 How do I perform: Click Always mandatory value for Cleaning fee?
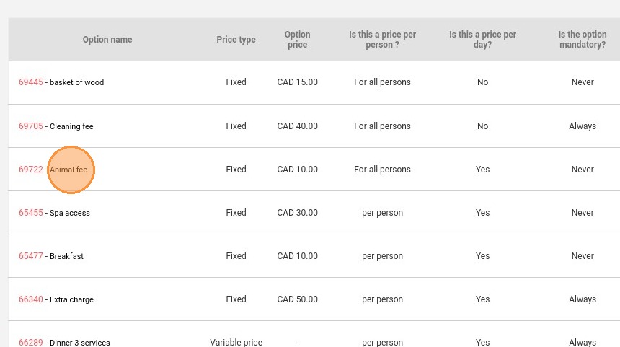pyautogui.click(x=583, y=126)
